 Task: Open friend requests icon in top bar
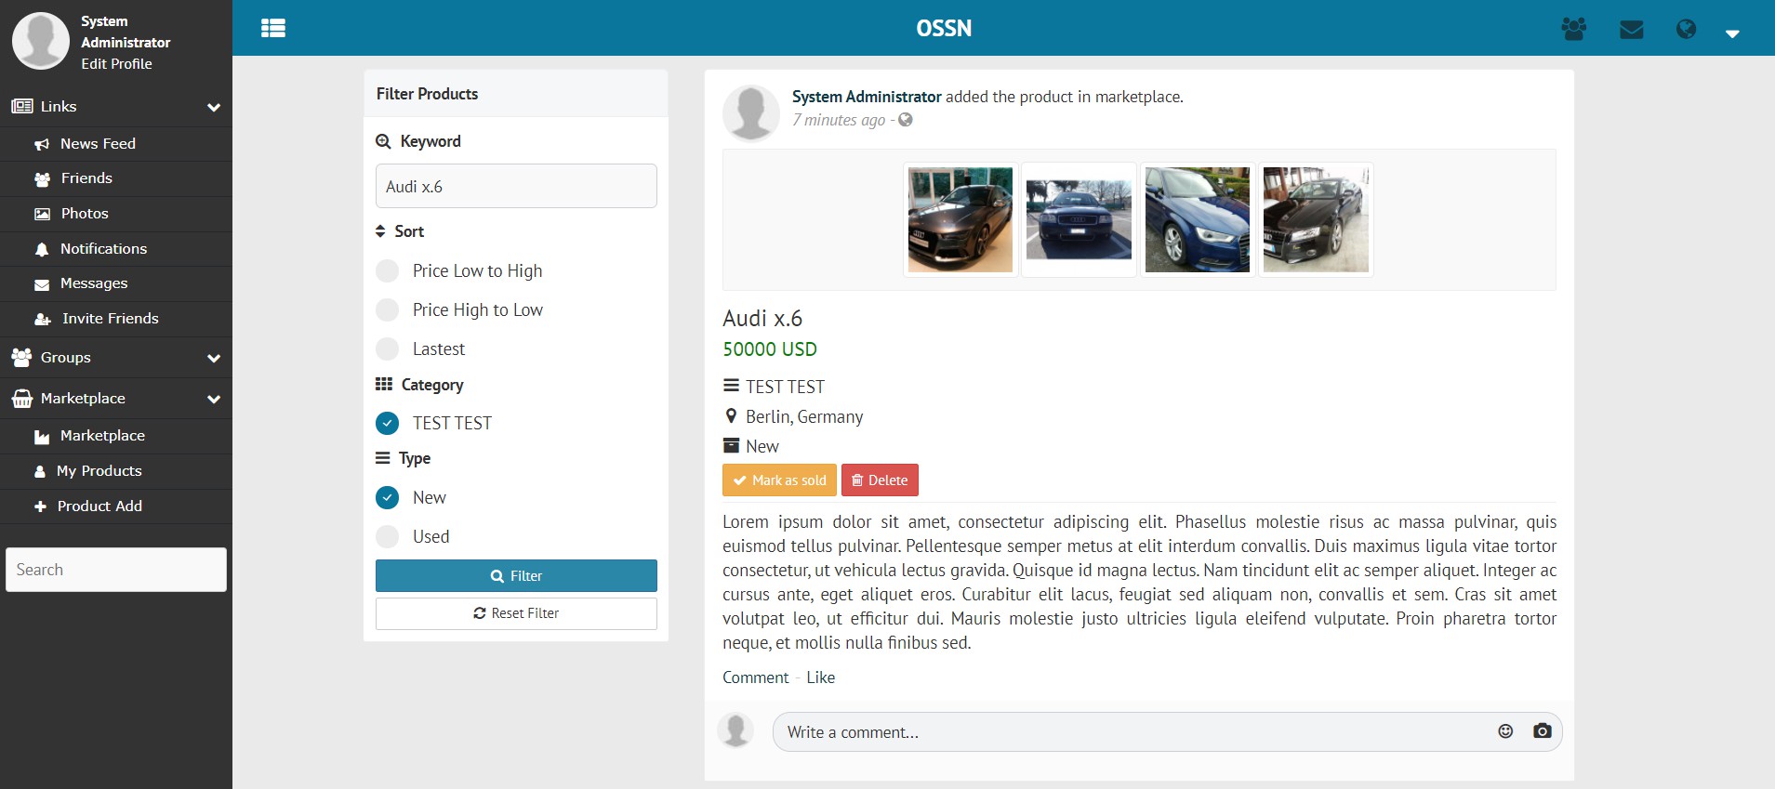1574,29
